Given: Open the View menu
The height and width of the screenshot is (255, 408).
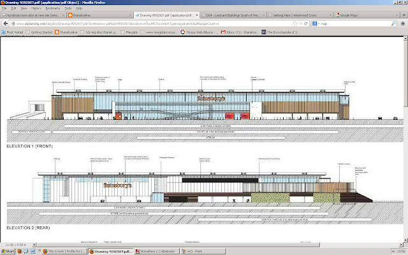Looking at the screenshot, I should [24, 8].
